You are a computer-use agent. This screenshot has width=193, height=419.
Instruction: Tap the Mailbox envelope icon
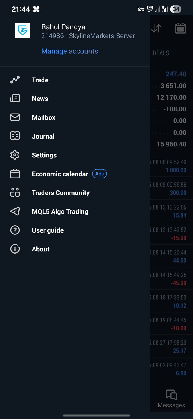[15, 117]
